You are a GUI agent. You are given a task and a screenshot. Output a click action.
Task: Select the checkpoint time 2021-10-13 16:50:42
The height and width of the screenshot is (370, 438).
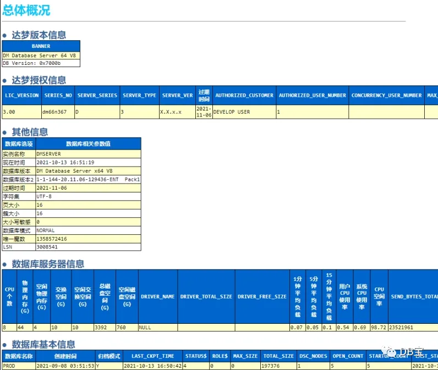(153, 366)
